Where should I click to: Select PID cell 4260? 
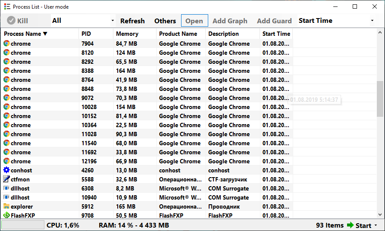(88, 170)
